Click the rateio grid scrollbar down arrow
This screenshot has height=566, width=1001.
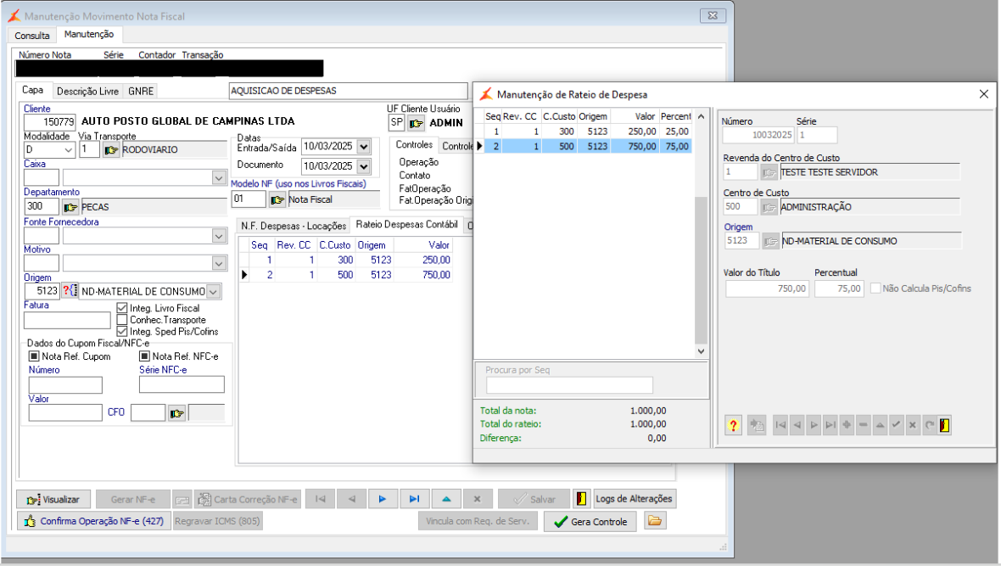coord(701,351)
